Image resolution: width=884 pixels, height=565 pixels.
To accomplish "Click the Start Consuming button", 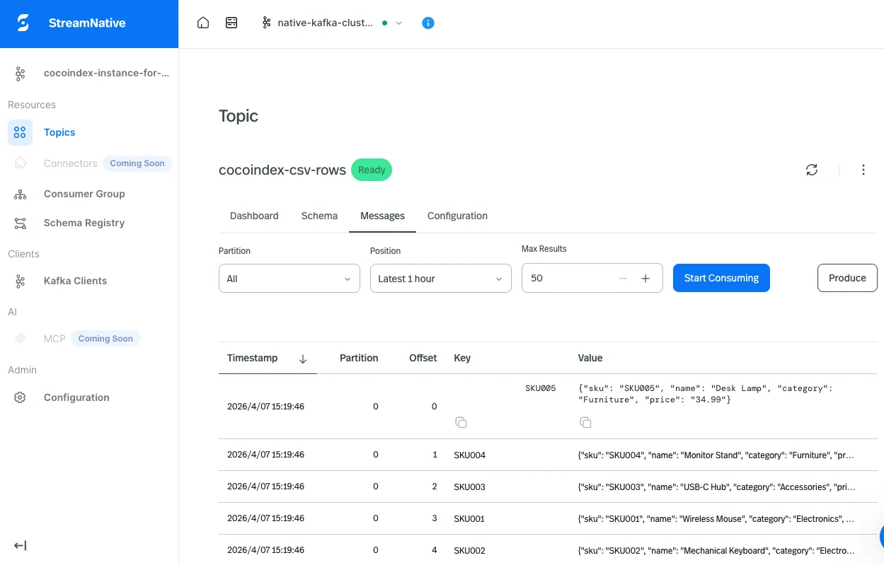I will click(721, 278).
